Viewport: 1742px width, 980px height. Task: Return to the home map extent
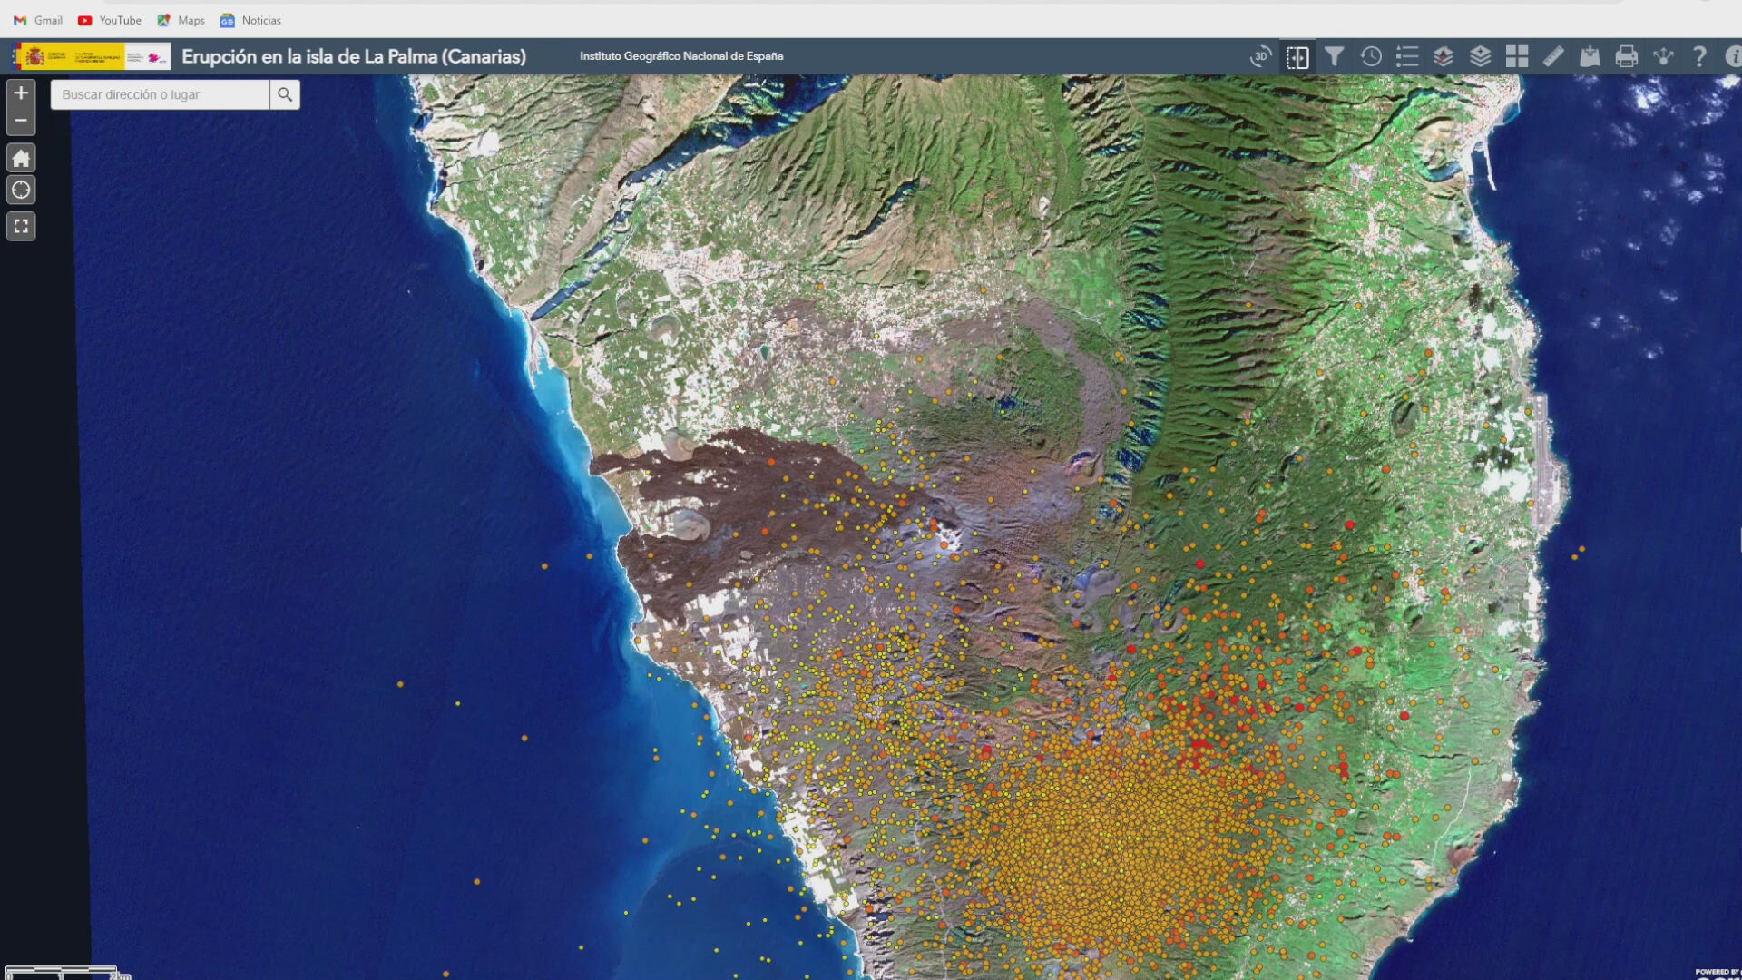click(21, 158)
